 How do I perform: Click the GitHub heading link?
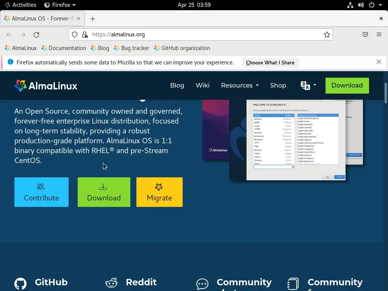51,282
